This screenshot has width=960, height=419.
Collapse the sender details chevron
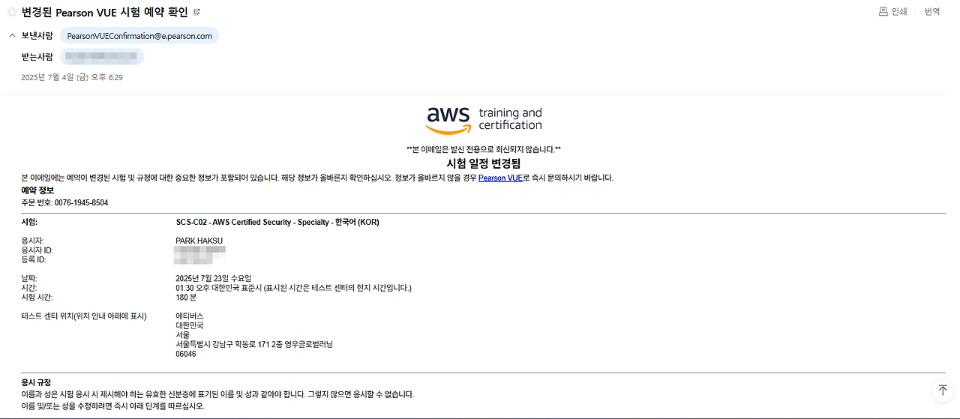(12, 35)
